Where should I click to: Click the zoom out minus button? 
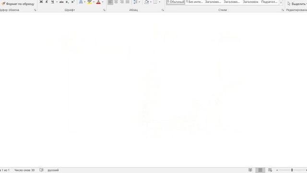pyautogui.click(x=277, y=170)
